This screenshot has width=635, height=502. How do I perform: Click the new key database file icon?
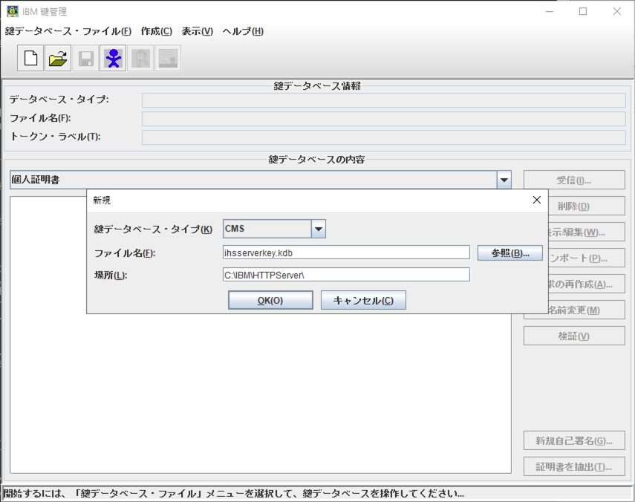30,59
